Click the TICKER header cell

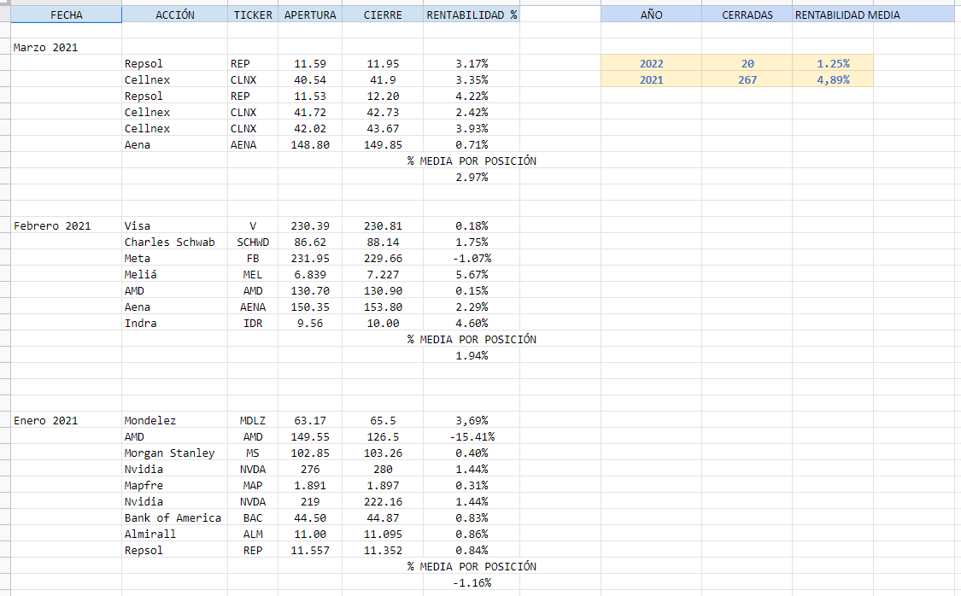(x=253, y=15)
